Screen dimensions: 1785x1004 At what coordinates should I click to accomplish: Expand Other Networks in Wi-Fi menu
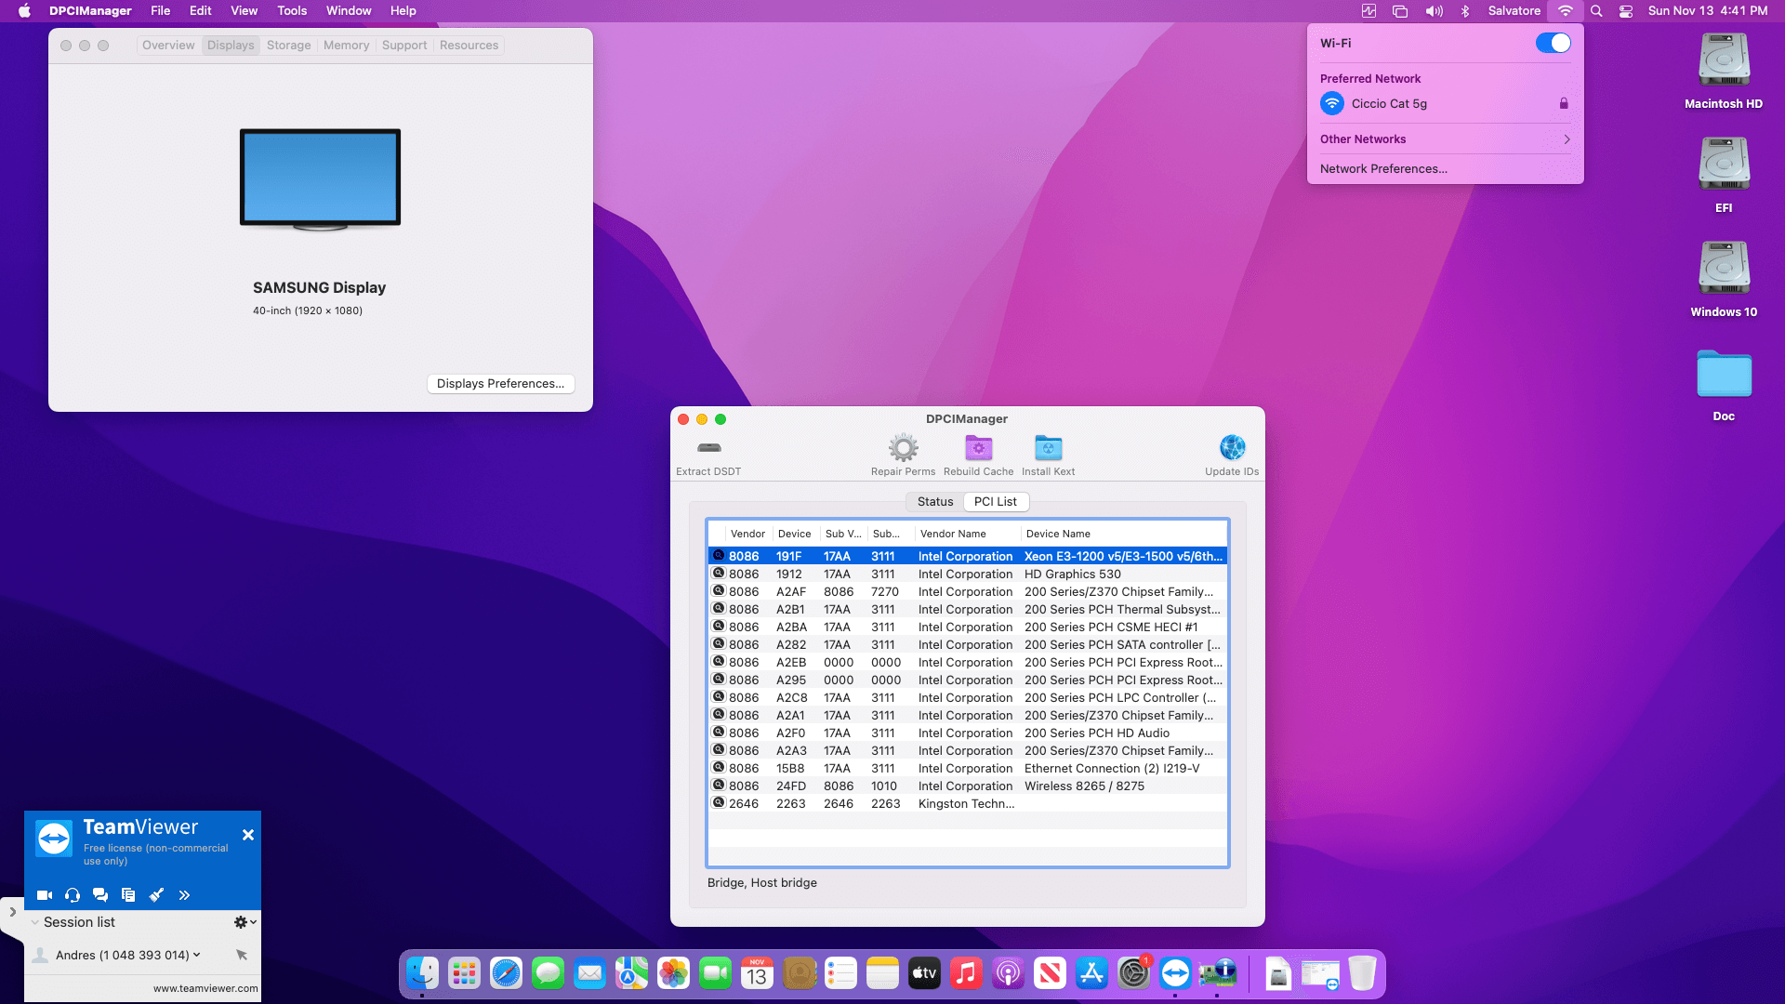1446,139
